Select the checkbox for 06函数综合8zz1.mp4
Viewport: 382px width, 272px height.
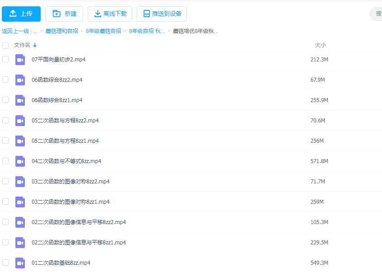[x=5, y=100]
